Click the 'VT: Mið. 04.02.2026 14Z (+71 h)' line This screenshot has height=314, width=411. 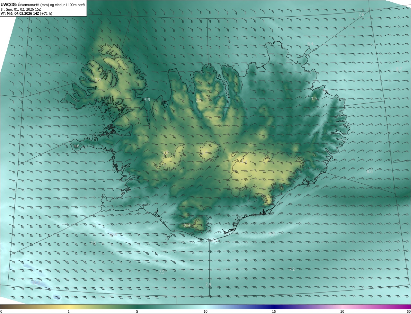point(26,13)
